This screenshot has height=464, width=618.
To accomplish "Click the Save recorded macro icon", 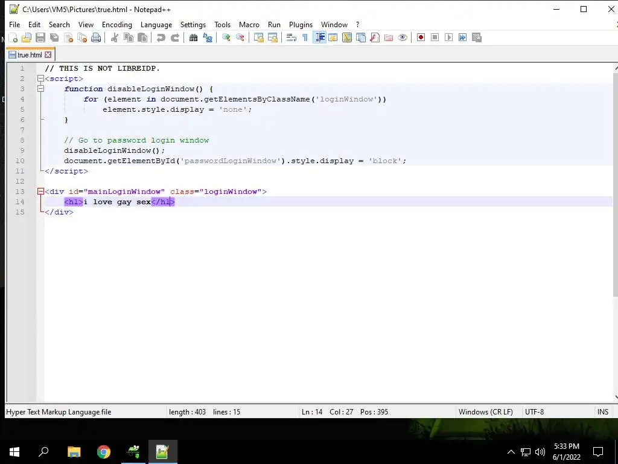I will pyautogui.click(x=477, y=37).
